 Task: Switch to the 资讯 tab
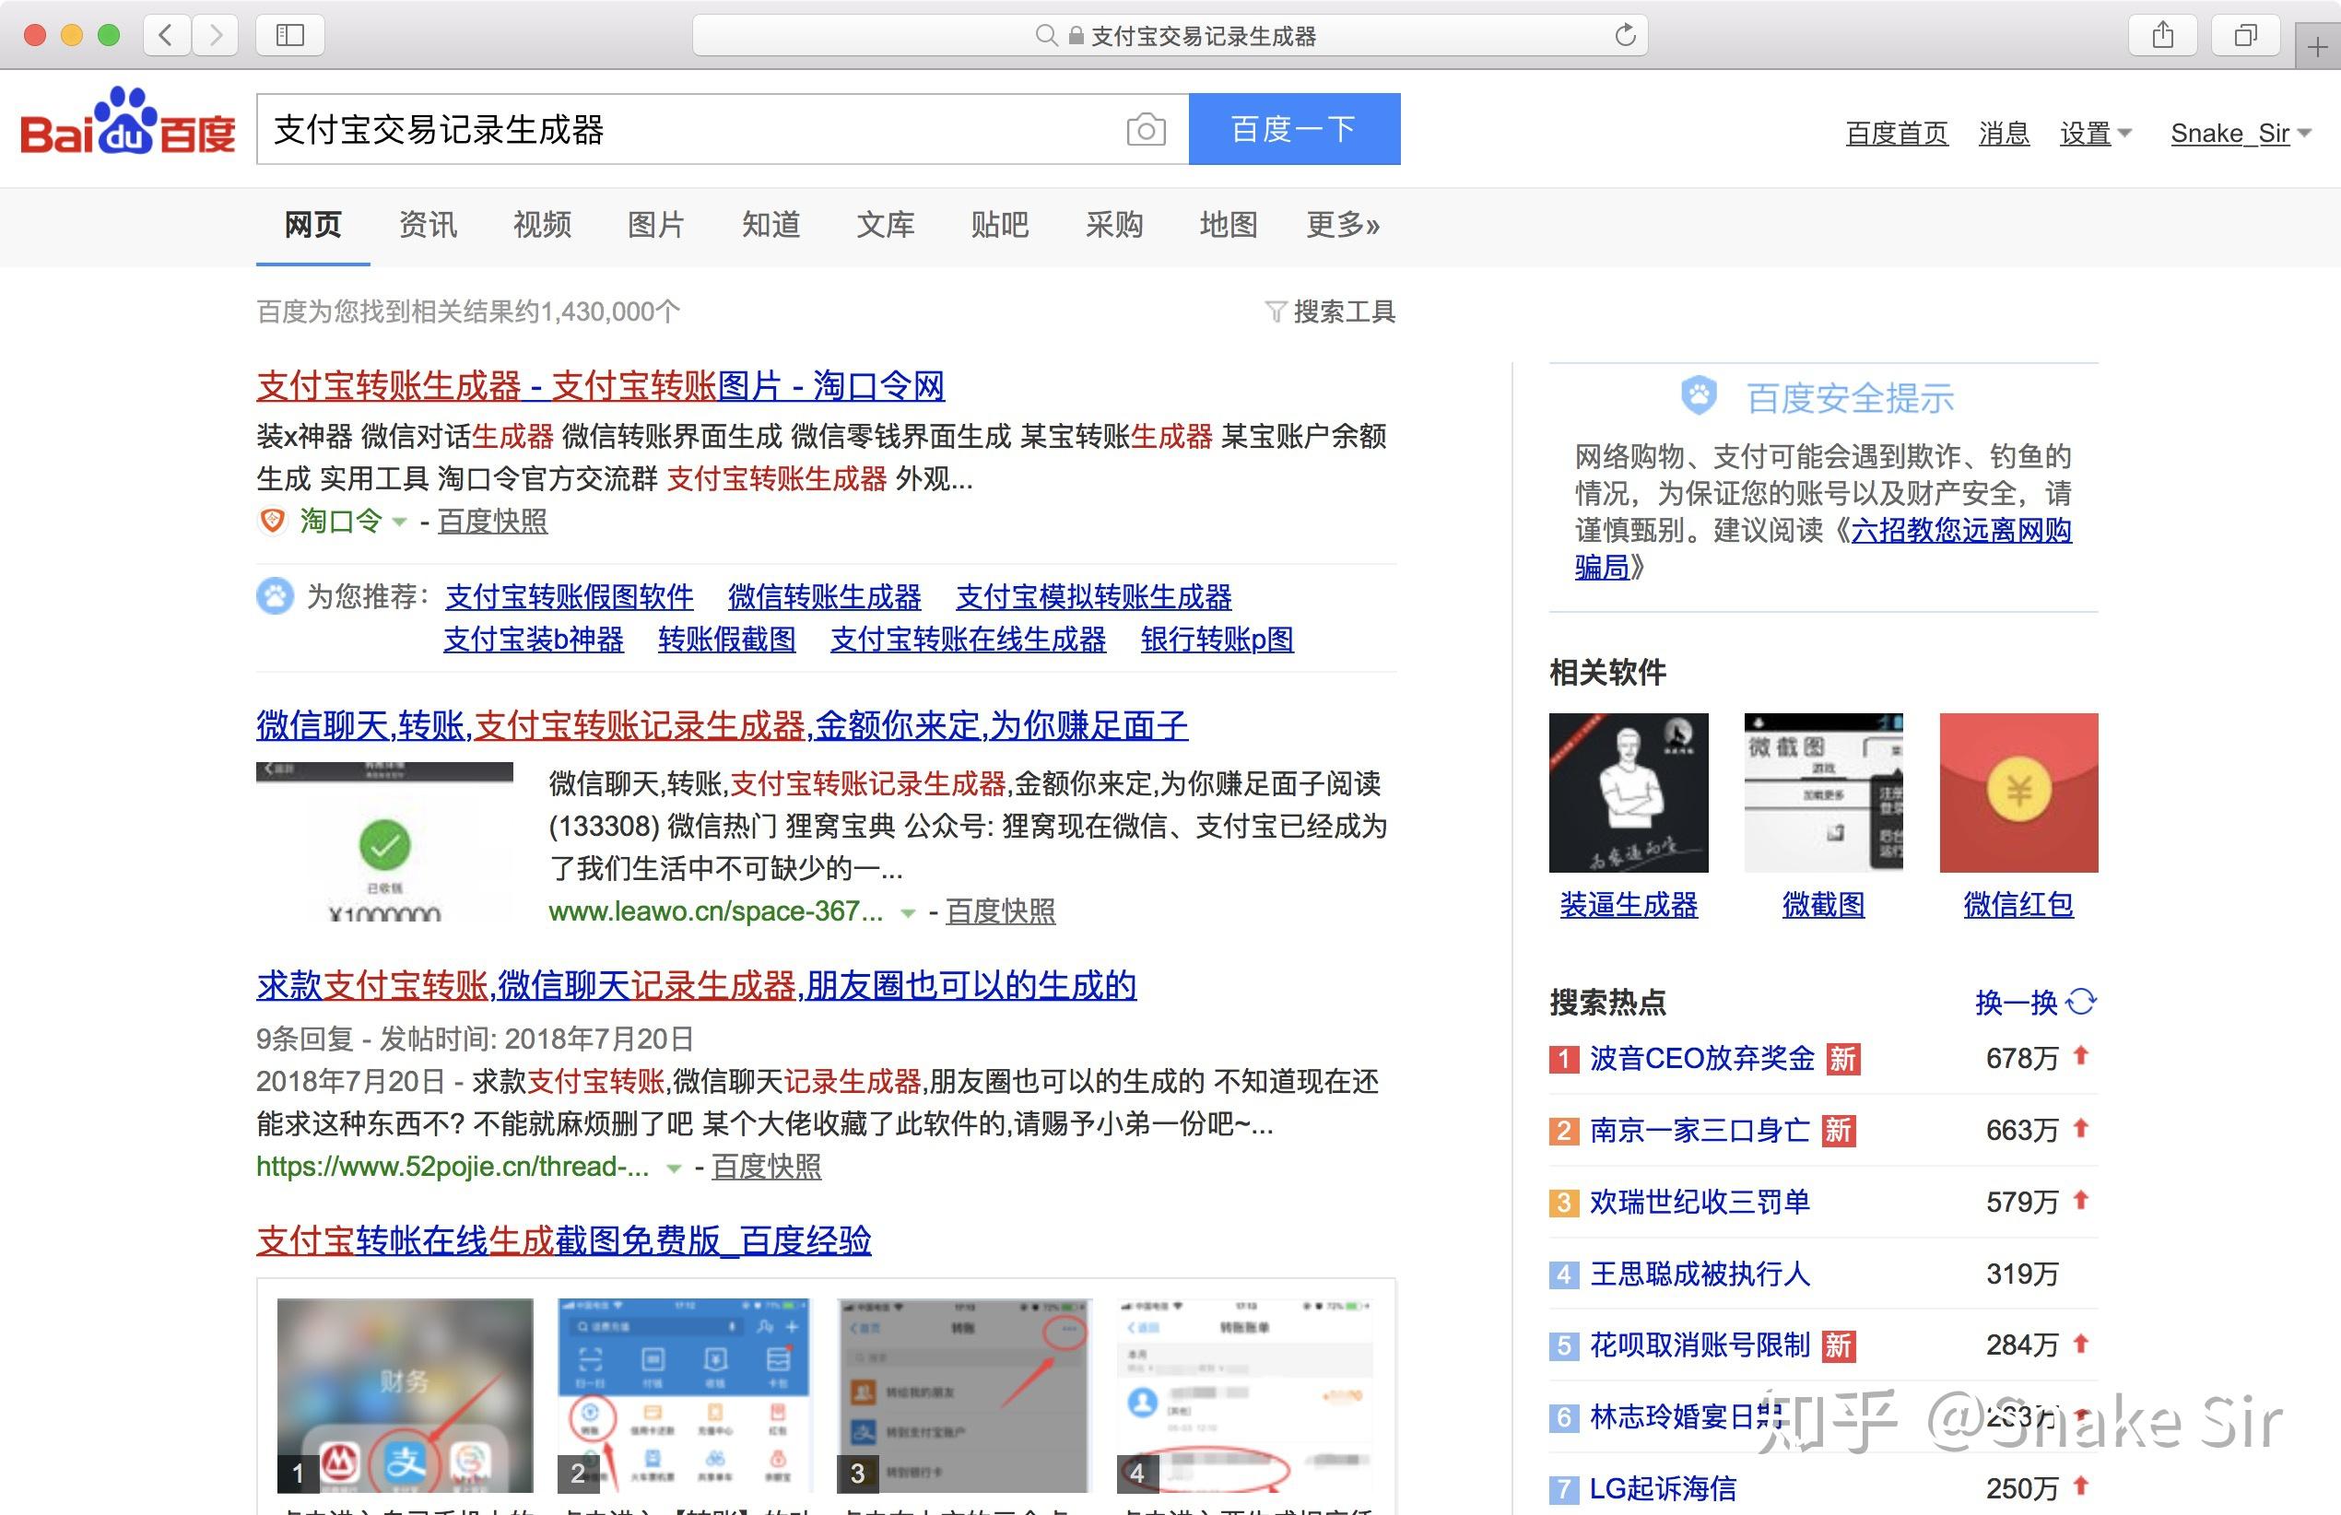(428, 224)
